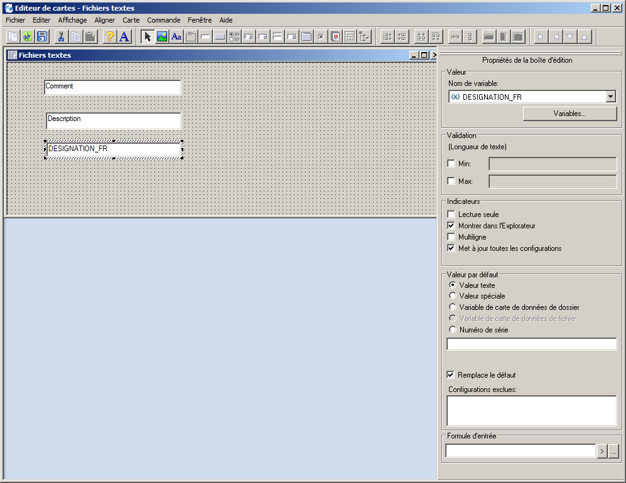626x483 pixels.
Task: Click the Formule d'entrée input field
Action: pos(521,450)
